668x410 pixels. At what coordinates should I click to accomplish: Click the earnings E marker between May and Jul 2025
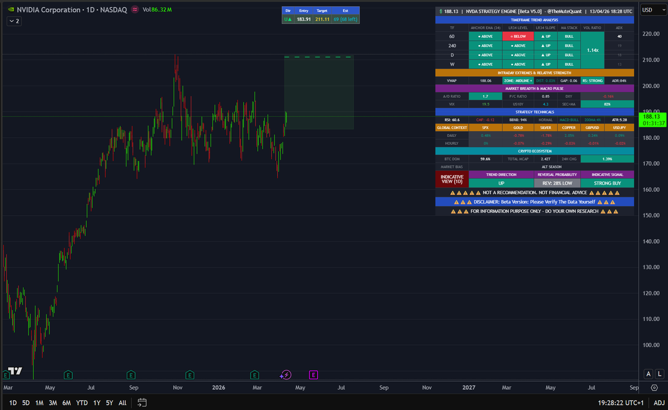pos(68,375)
